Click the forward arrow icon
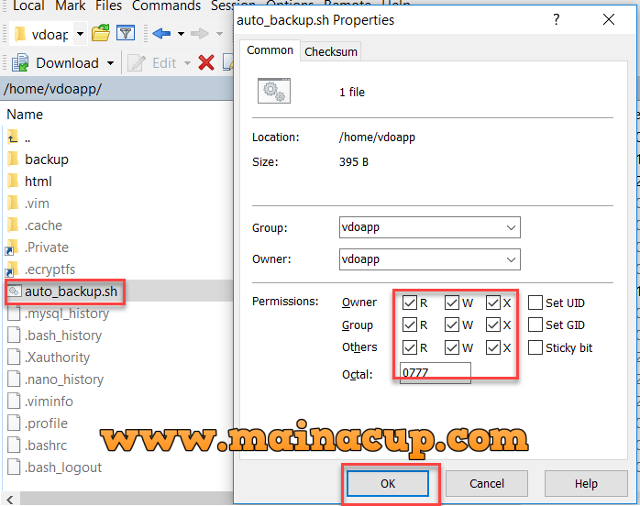640x506 pixels. (200, 34)
